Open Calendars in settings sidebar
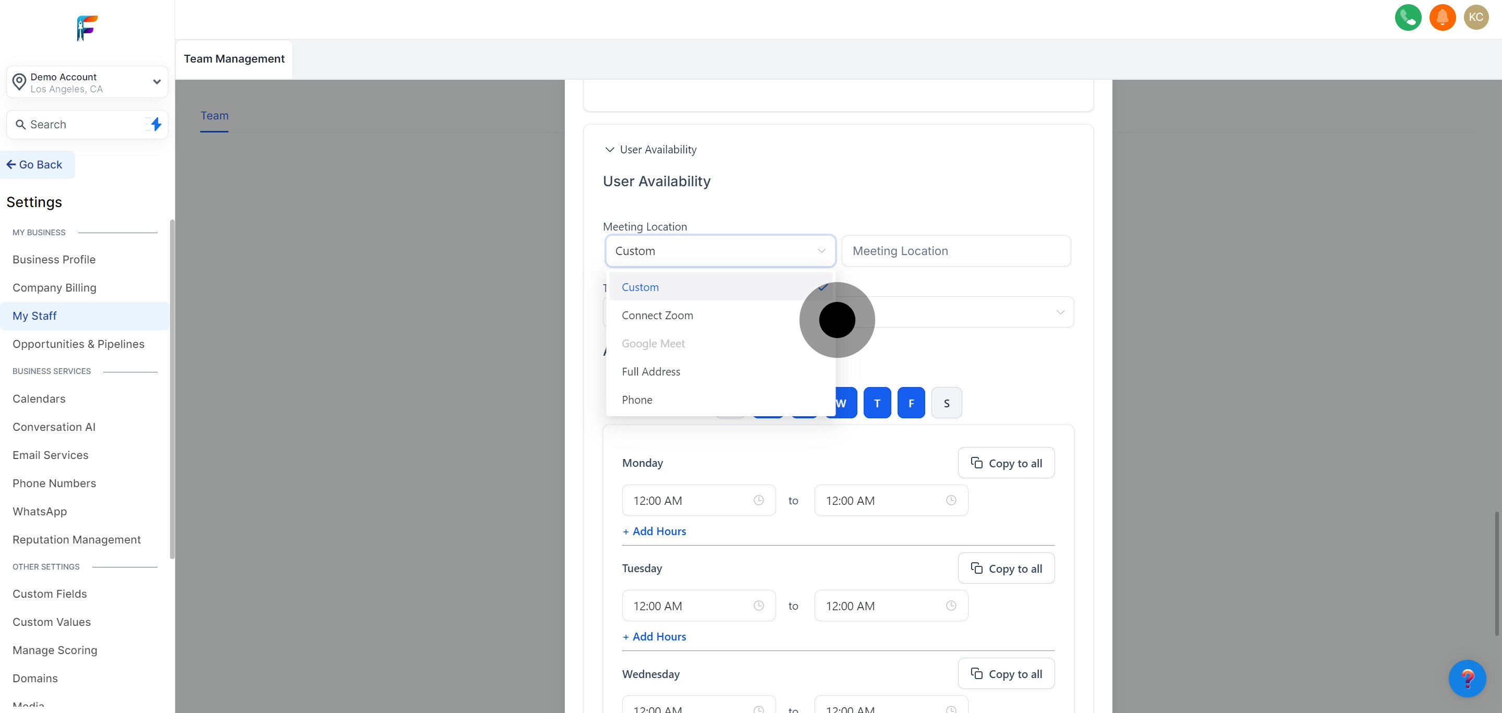1502x713 pixels. pyautogui.click(x=39, y=399)
